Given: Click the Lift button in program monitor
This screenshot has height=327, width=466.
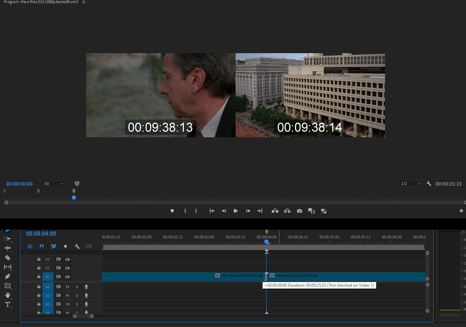Looking at the screenshot, I should (275, 211).
